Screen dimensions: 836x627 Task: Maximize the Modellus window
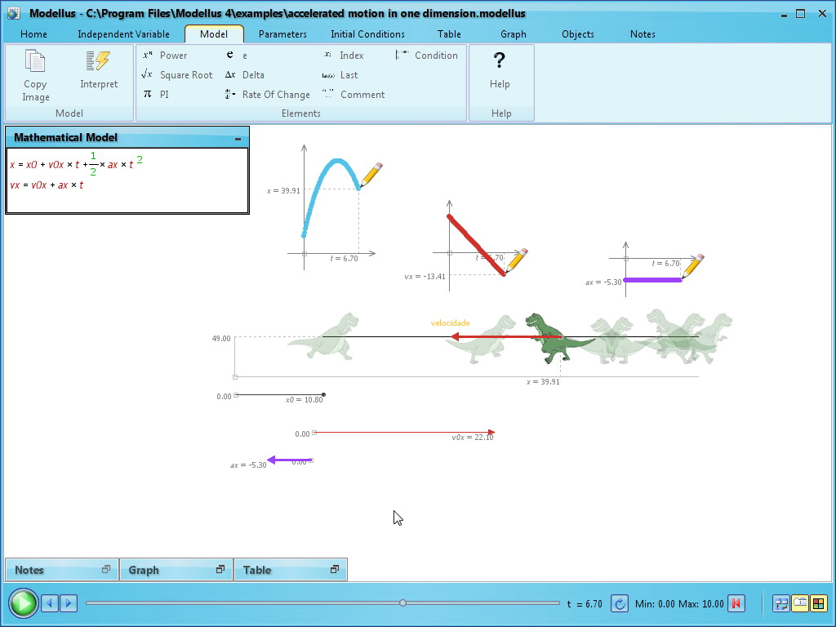(x=800, y=14)
